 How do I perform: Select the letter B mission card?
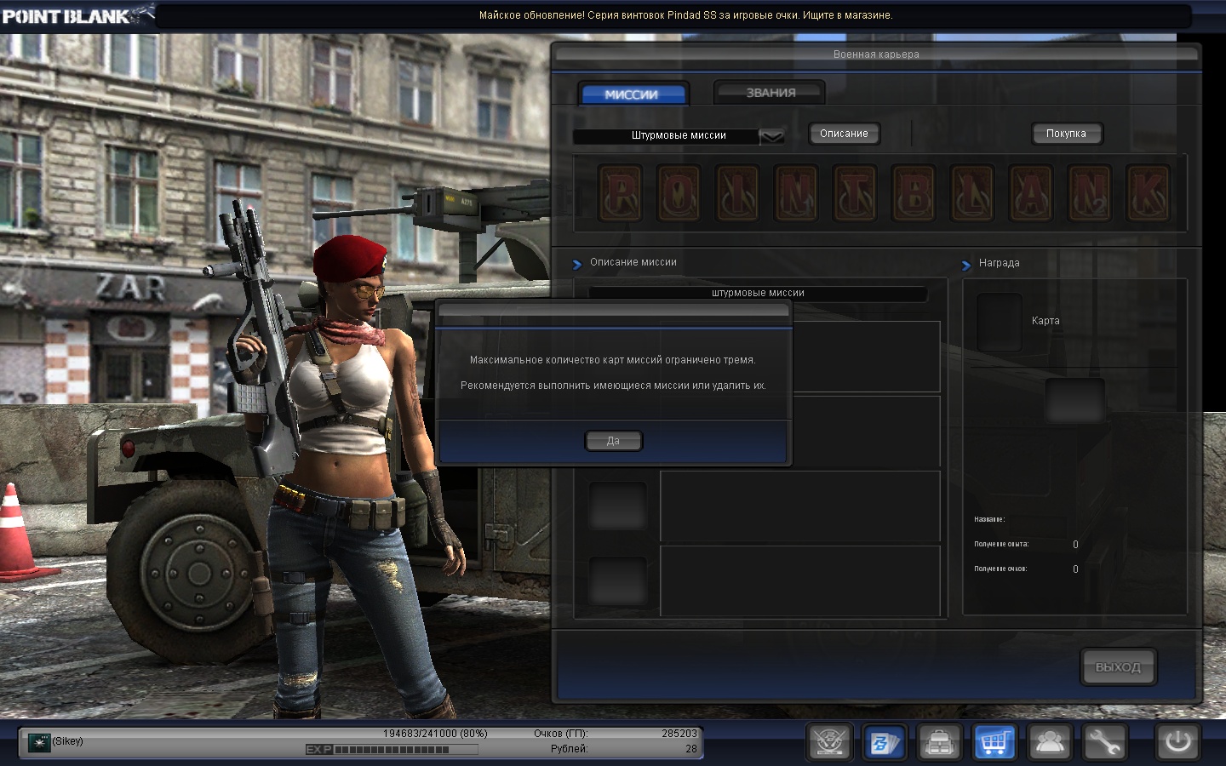(x=913, y=193)
